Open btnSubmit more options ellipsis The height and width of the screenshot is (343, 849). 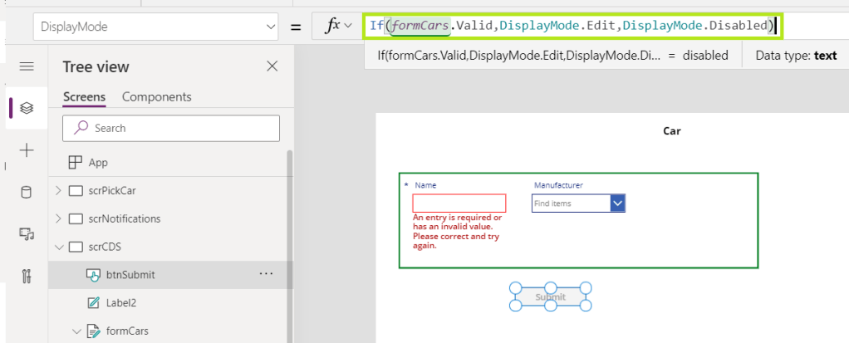click(267, 273)
